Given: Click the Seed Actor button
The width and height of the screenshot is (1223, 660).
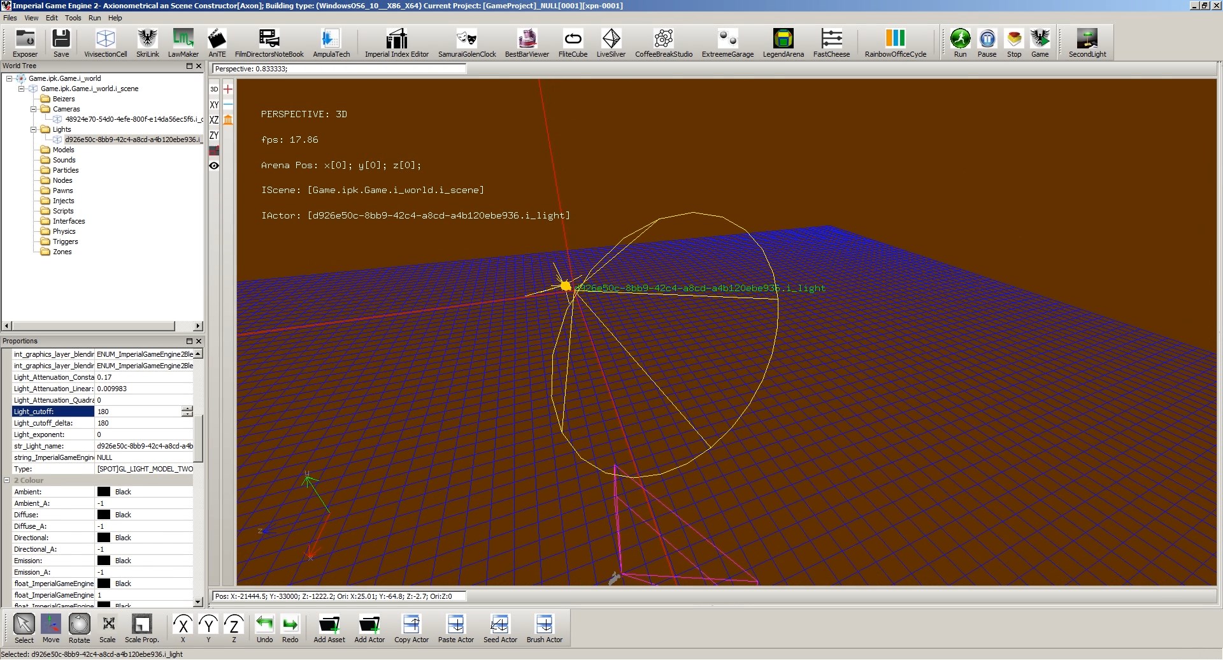Looking at the screenshot, I should (500, 629).
